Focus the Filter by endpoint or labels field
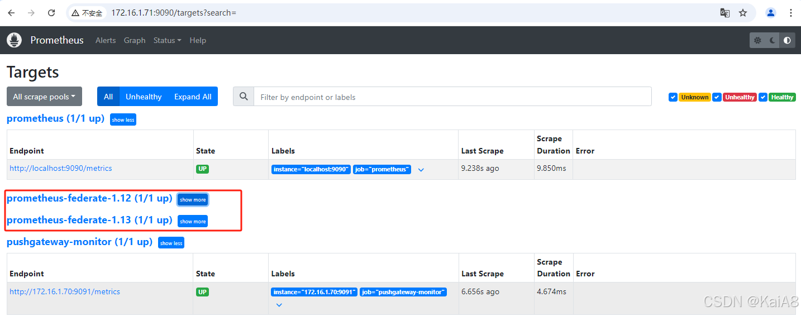Image resolution: width=801 pixels, height=316 pixels. [x=452, y=97]
